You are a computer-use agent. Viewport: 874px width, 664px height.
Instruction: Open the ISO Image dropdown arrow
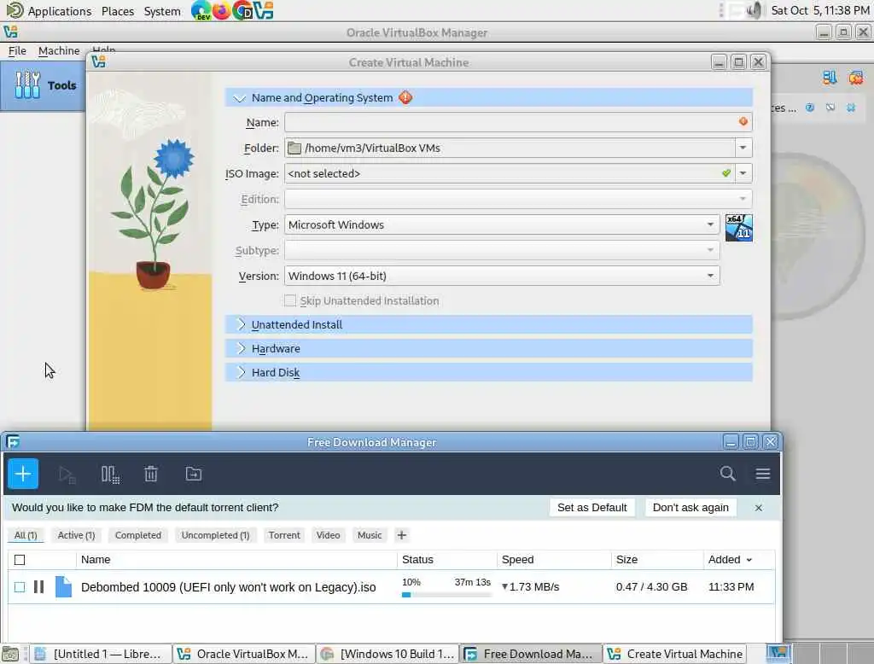[743, 173]
